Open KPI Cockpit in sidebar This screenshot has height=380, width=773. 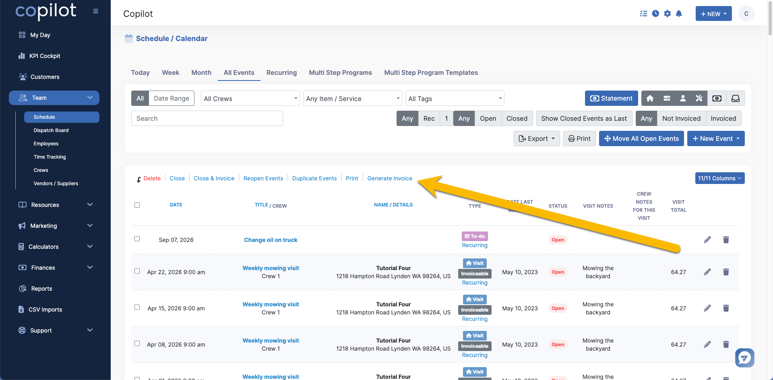point(45,56)
